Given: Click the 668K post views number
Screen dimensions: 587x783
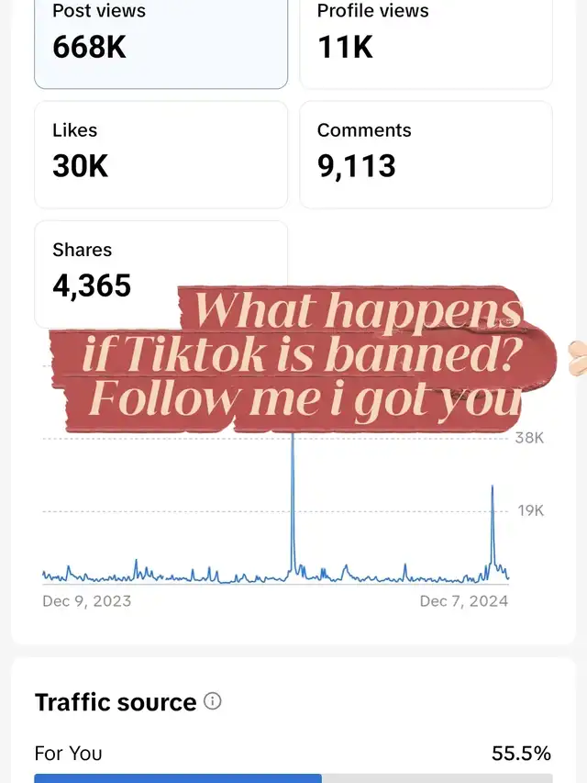Looking at the screenshot, I should [x=89, y=47].
